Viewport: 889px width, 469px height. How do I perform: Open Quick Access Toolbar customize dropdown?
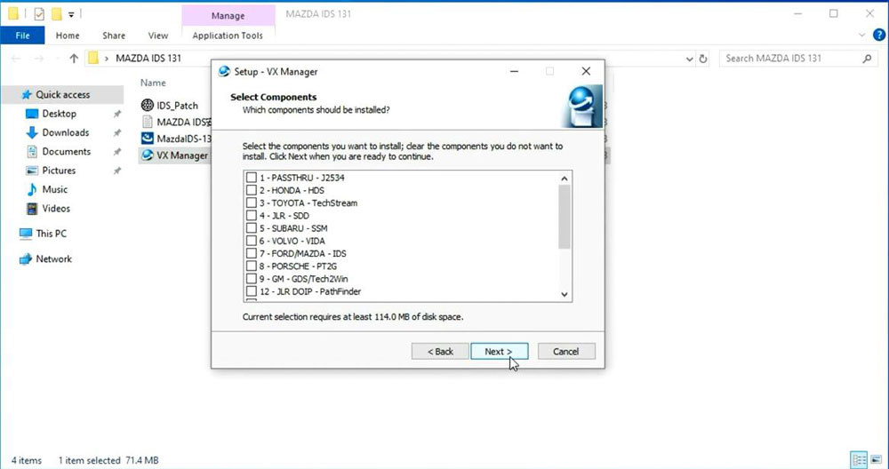71,15
